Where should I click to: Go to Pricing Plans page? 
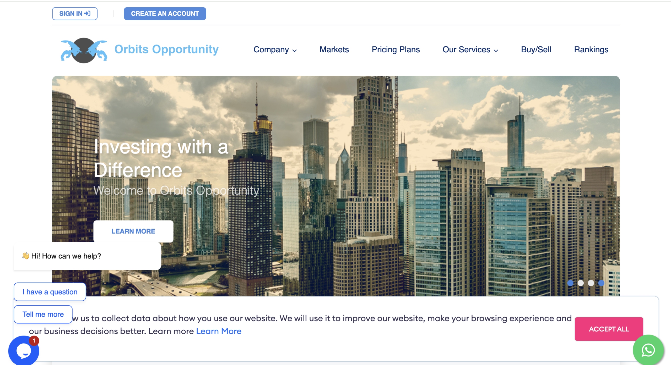[x=396, y=49]
